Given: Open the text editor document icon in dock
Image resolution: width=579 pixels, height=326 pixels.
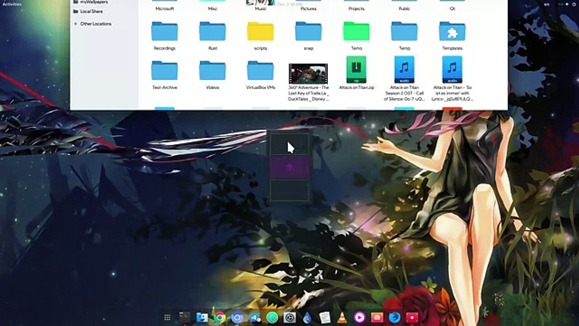Looking at the screenshot, I should [x=324, y=318].
